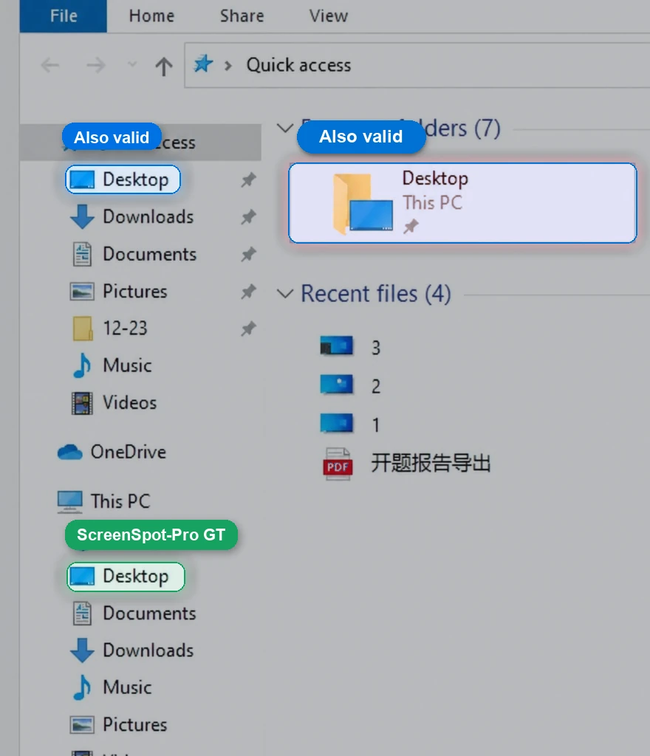Image resolution: width=650 pixels, height=756 pixels.
Task: Open recent file named 1
Action: (x=351, y=425)
